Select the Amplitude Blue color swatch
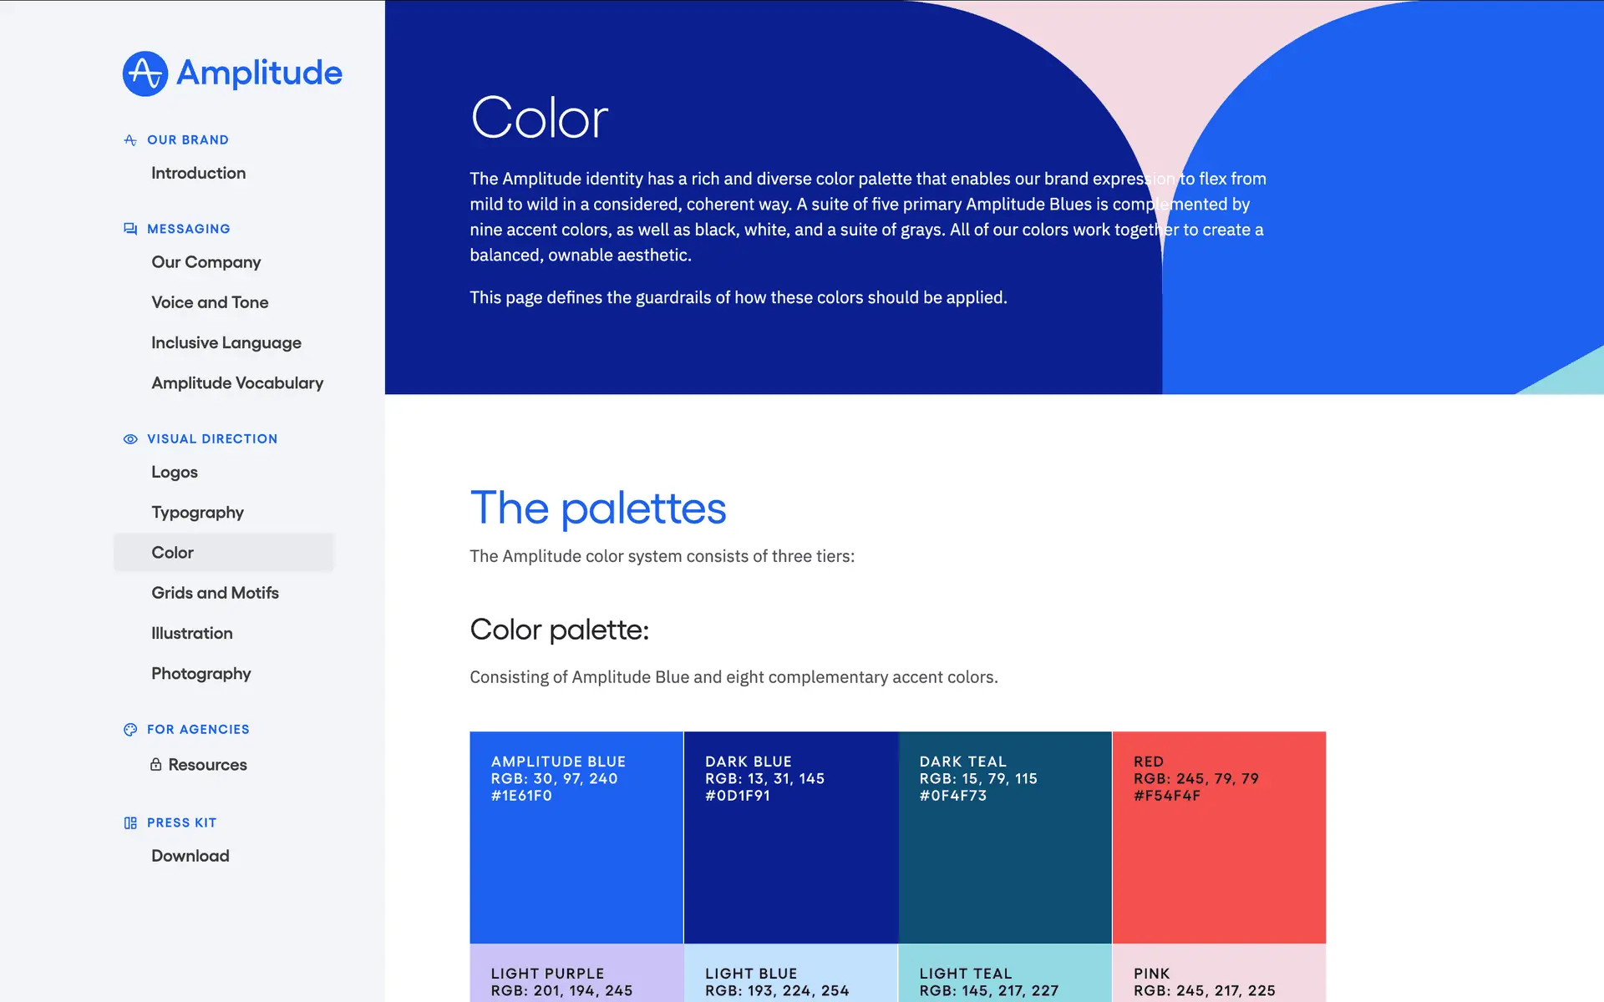 (576, 838)
